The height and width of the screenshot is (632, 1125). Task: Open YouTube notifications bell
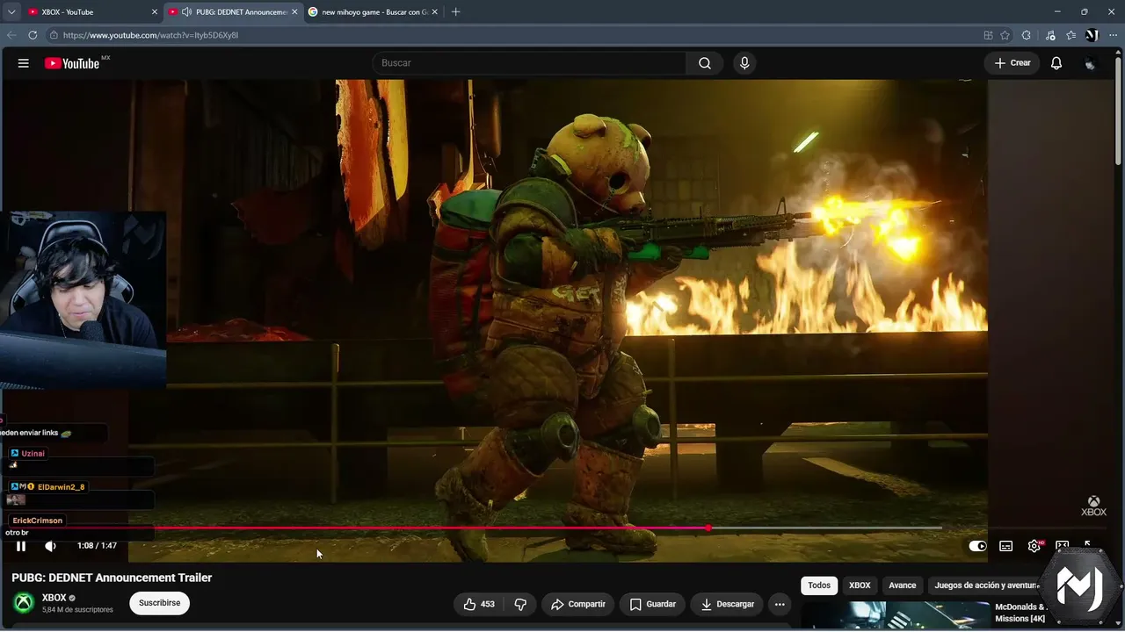[x=1056, y=63]
